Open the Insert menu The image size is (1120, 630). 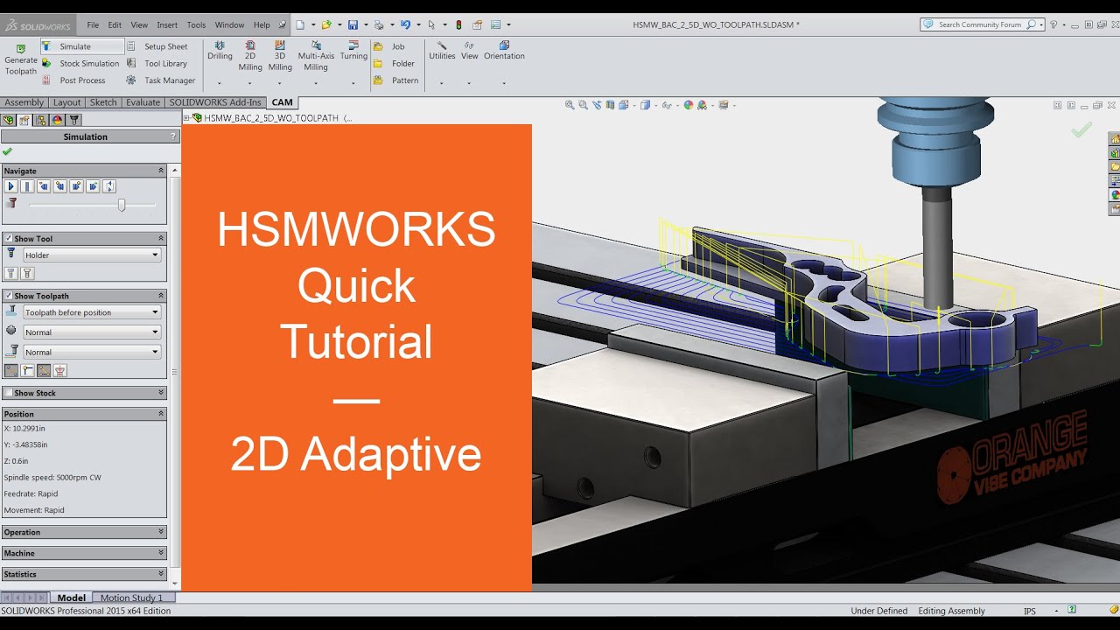point(167,24)
